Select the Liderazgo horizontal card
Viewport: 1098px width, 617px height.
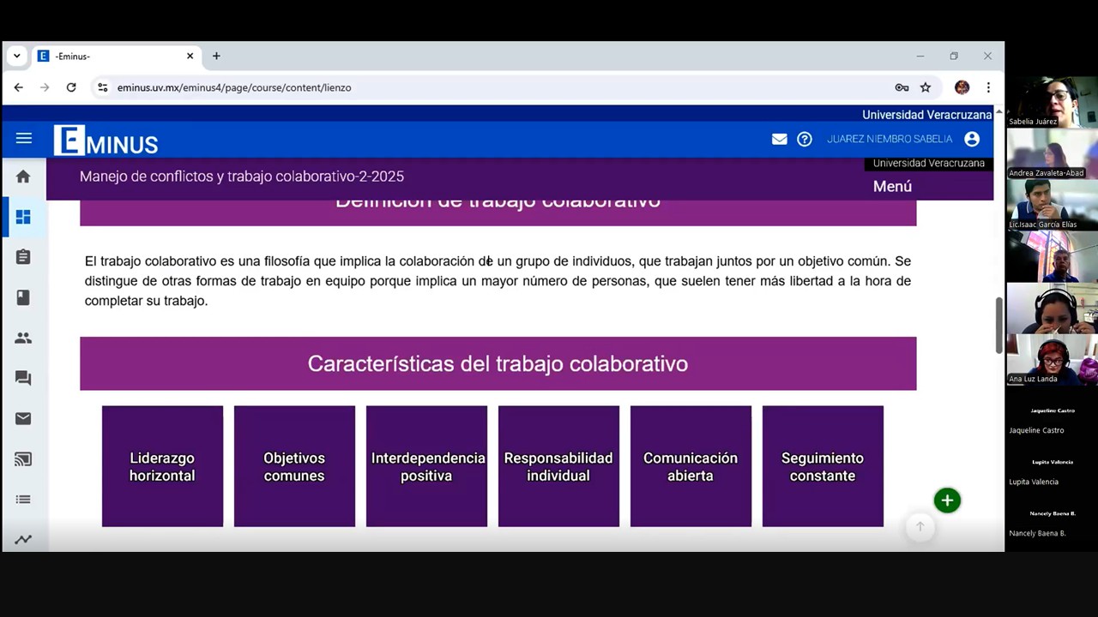click(162, 466)
